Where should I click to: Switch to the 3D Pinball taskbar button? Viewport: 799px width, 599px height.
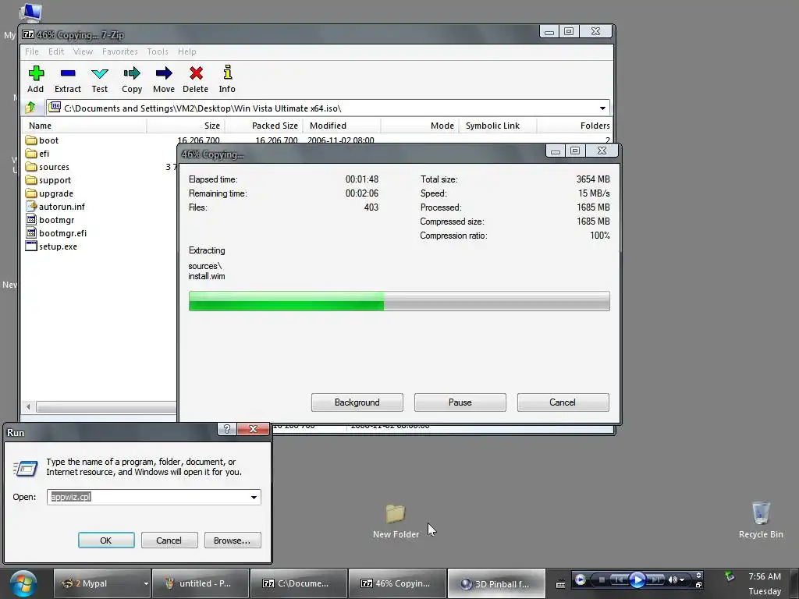pyautogui.click(x=495, y=583)
